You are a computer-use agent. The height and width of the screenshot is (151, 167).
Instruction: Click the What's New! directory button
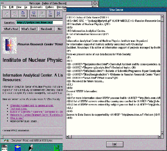pyautogui.click(x=11, y=29)
